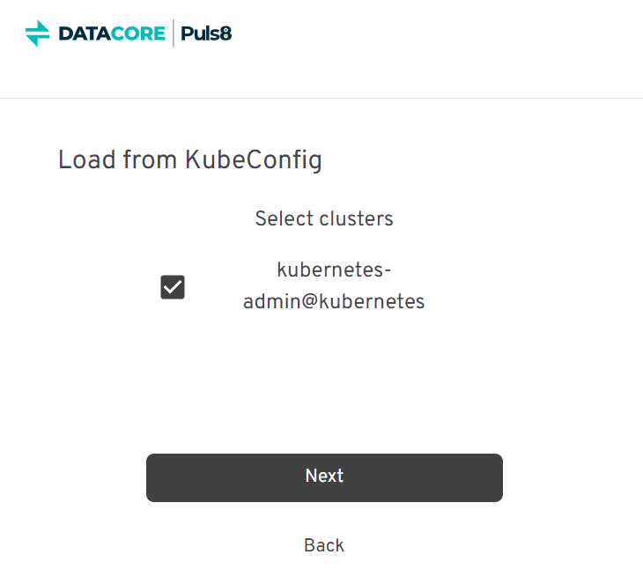Click the "Select clusters" label

pos(324,218)
